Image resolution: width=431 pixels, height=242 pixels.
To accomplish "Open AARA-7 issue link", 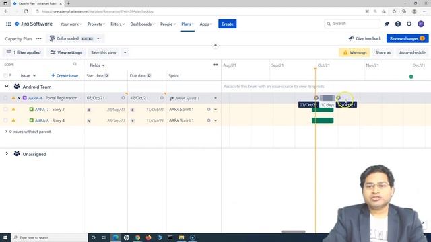I will coord(42,109).
